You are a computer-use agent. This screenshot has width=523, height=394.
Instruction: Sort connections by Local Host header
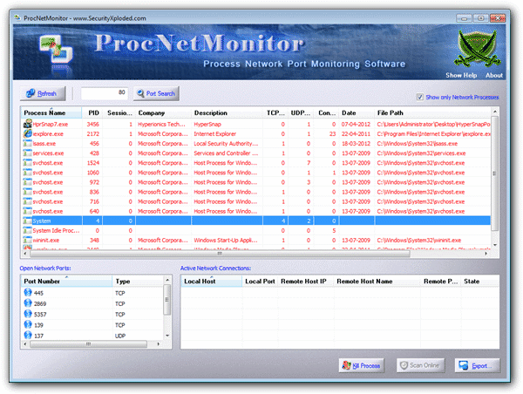[x=212, y=282]
